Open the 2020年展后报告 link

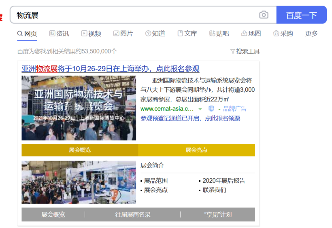point(223,181)
